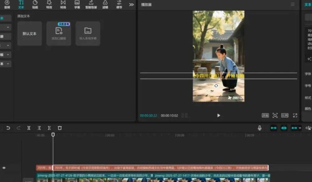
Task: Expand the dropdown arrow beside the linkage toggle
Action: [300, 128]
